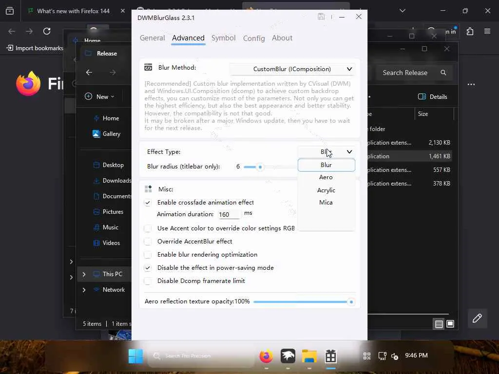The height and width of the screenshot is (374, 499).
Task: Click the Animation duration input field
Action: [229, 214]
